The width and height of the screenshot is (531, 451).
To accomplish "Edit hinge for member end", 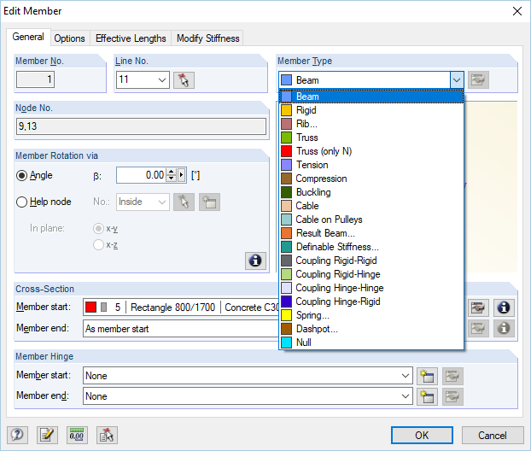I will pos(452,396).
